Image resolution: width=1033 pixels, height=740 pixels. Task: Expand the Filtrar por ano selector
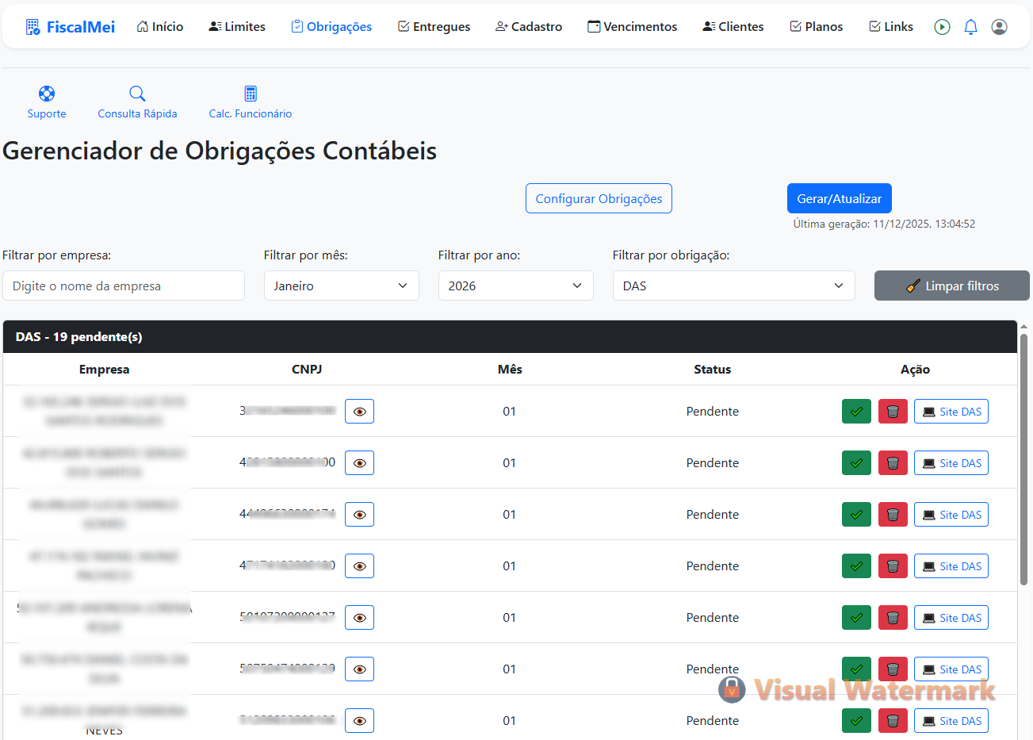pyautogui.click(x=515, y=286)
